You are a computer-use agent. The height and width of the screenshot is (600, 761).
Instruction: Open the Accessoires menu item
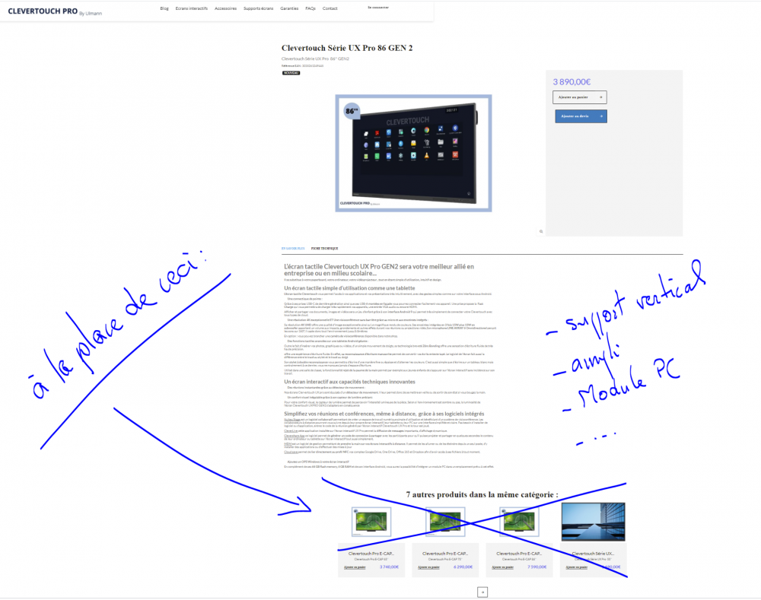[226, 8]
